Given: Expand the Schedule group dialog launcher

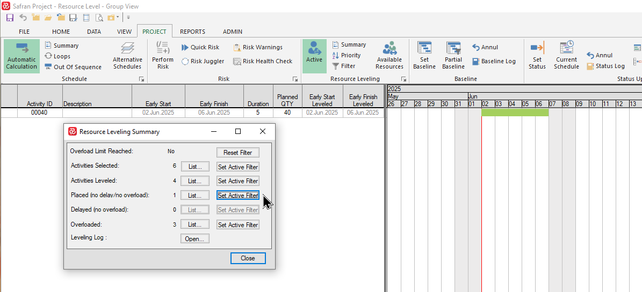Looking at the screenshot, I should pyautogui.click(x=142, y=79).
